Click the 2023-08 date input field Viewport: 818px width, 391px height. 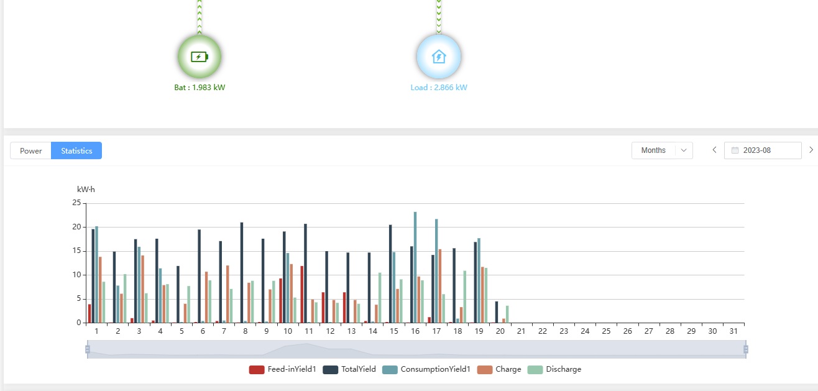coord(768,150)
